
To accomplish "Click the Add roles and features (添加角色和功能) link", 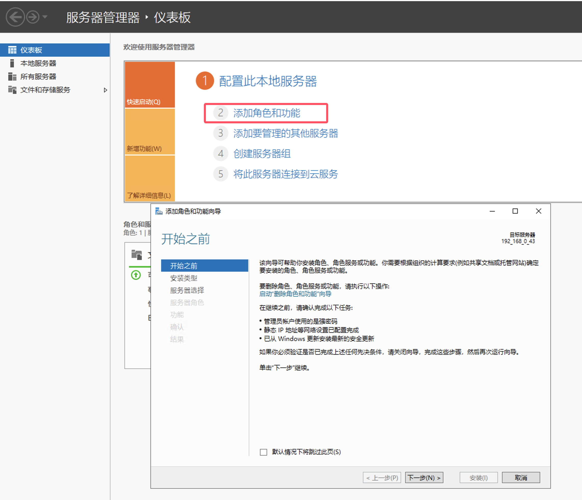I will coord(267,113).
